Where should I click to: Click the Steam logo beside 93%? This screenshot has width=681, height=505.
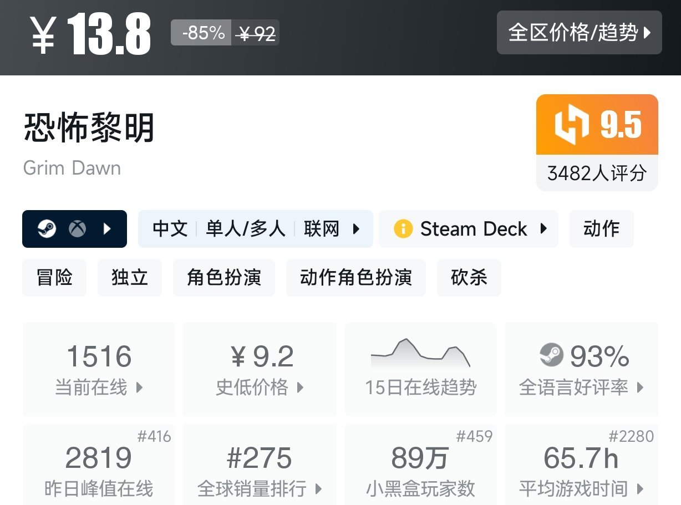551,356
